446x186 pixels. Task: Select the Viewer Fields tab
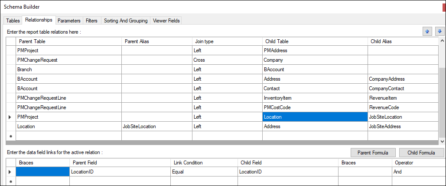[x=166, y=20]
